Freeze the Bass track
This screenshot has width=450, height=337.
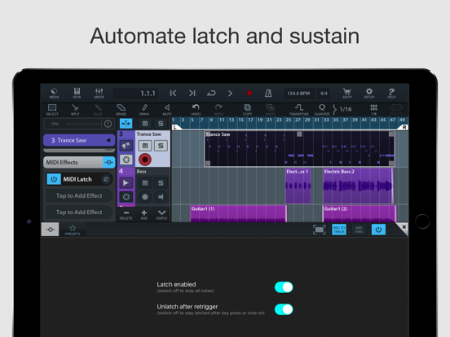pyautogui.click(x=126, y=197)
